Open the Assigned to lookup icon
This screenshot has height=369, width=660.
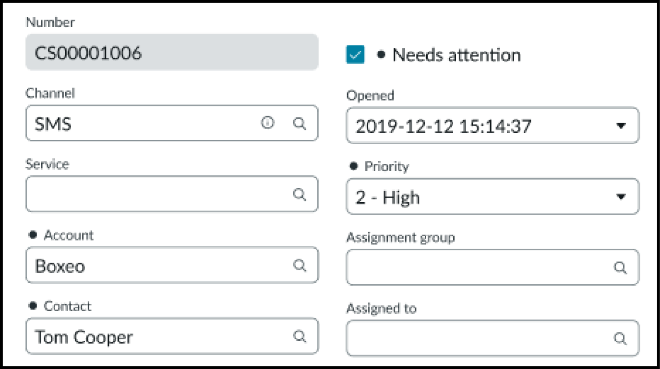tap(620, 338)
